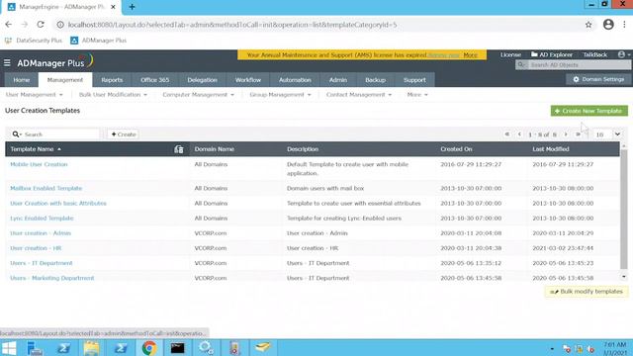Open User creation - Admin template

tap(41, 233)
